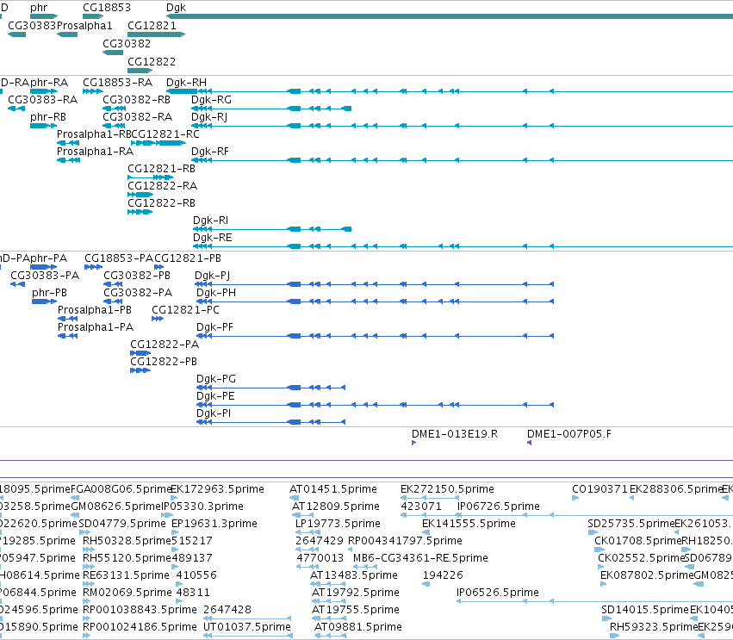The width and height of the screenshot is (733, 640).
Task: Select the CG30382 gene label
Action: (127, 44)
